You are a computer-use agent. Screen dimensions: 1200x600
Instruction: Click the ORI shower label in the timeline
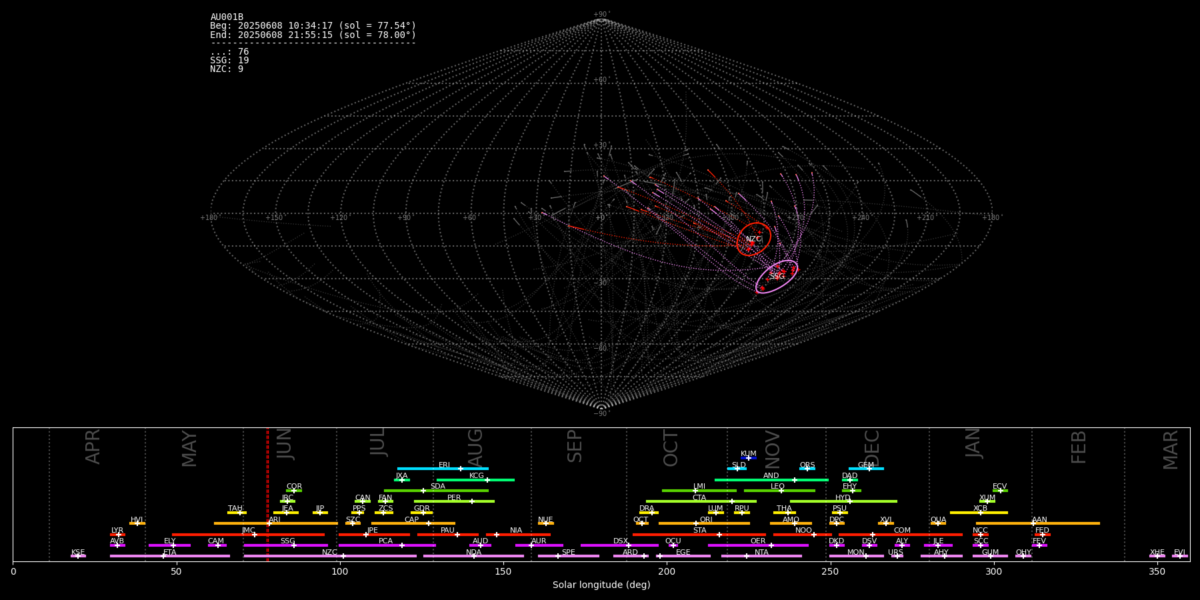click(706, 520)
